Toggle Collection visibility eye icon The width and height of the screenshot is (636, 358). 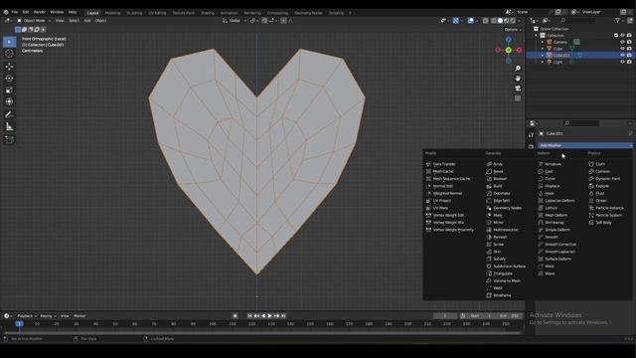coord(622,36)
